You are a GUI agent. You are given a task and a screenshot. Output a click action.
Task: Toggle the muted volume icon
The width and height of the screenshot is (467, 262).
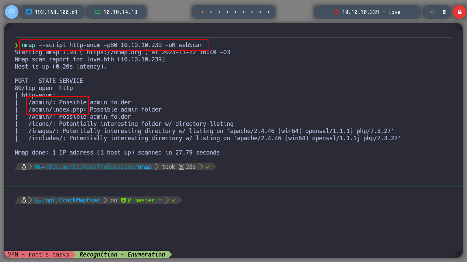tap(432, 12)
